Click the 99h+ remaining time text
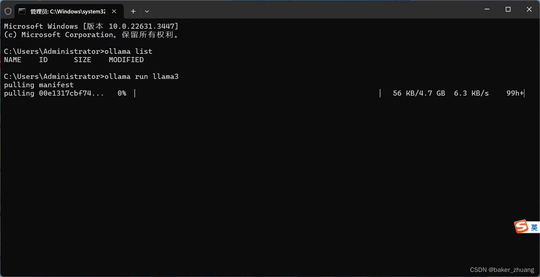Viewport: 540px width, 277px height. pos(515,93)
